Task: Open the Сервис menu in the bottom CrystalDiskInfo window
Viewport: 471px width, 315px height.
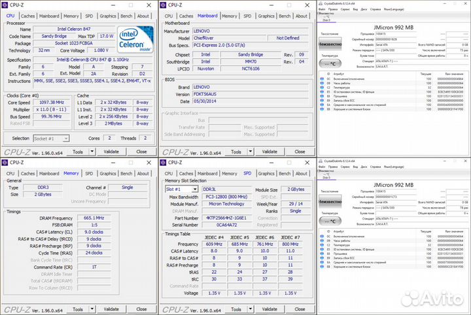Action: point(345,167)
